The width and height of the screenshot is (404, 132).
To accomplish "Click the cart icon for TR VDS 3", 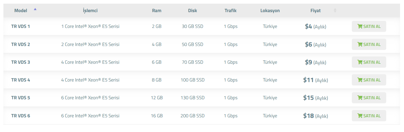I will pyautogui.click(x=360, y=62).
